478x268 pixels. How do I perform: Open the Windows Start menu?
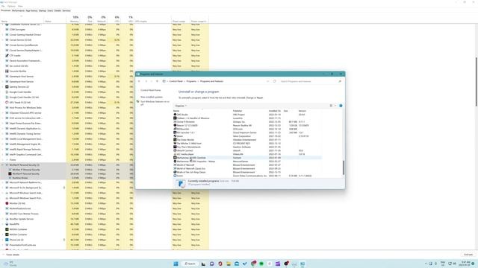point(176,264)
